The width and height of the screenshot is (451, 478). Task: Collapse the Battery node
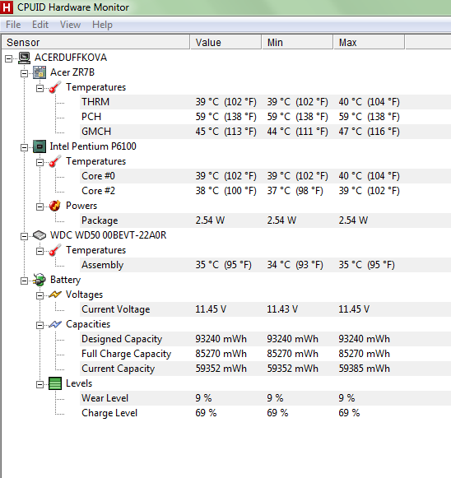(25, 281)
